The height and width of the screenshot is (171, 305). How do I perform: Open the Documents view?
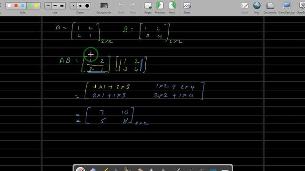[270, 8]
